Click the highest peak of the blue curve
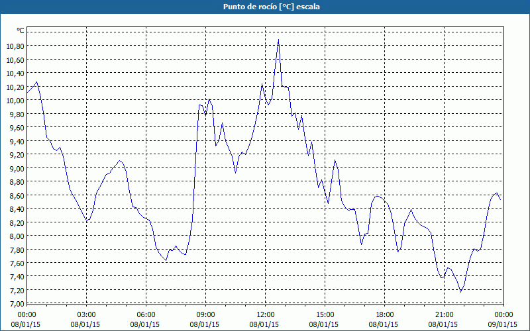 point(278,40)
